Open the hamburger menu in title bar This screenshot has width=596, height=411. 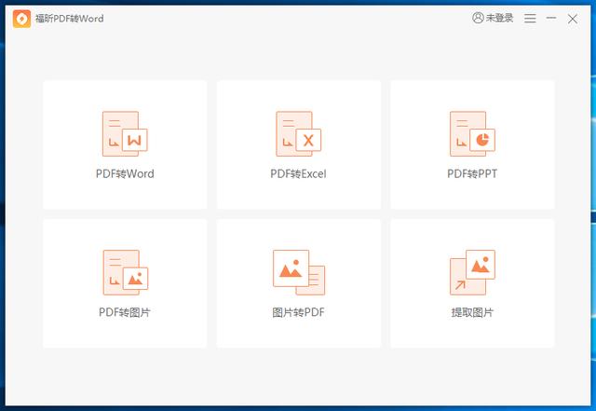(x=530, y=19)
